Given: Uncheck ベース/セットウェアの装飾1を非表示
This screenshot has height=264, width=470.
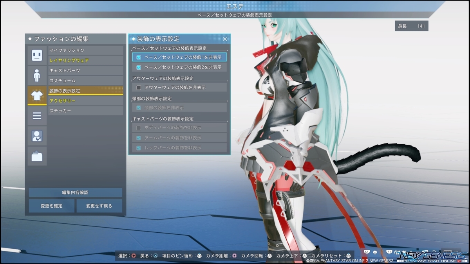Looking at the screenshot, I should [139, 57].
